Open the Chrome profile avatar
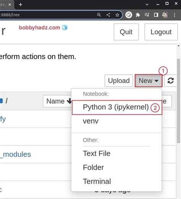The width and height of the screenshot is (181, 199). pyautogui.click(x=165, y=15)
